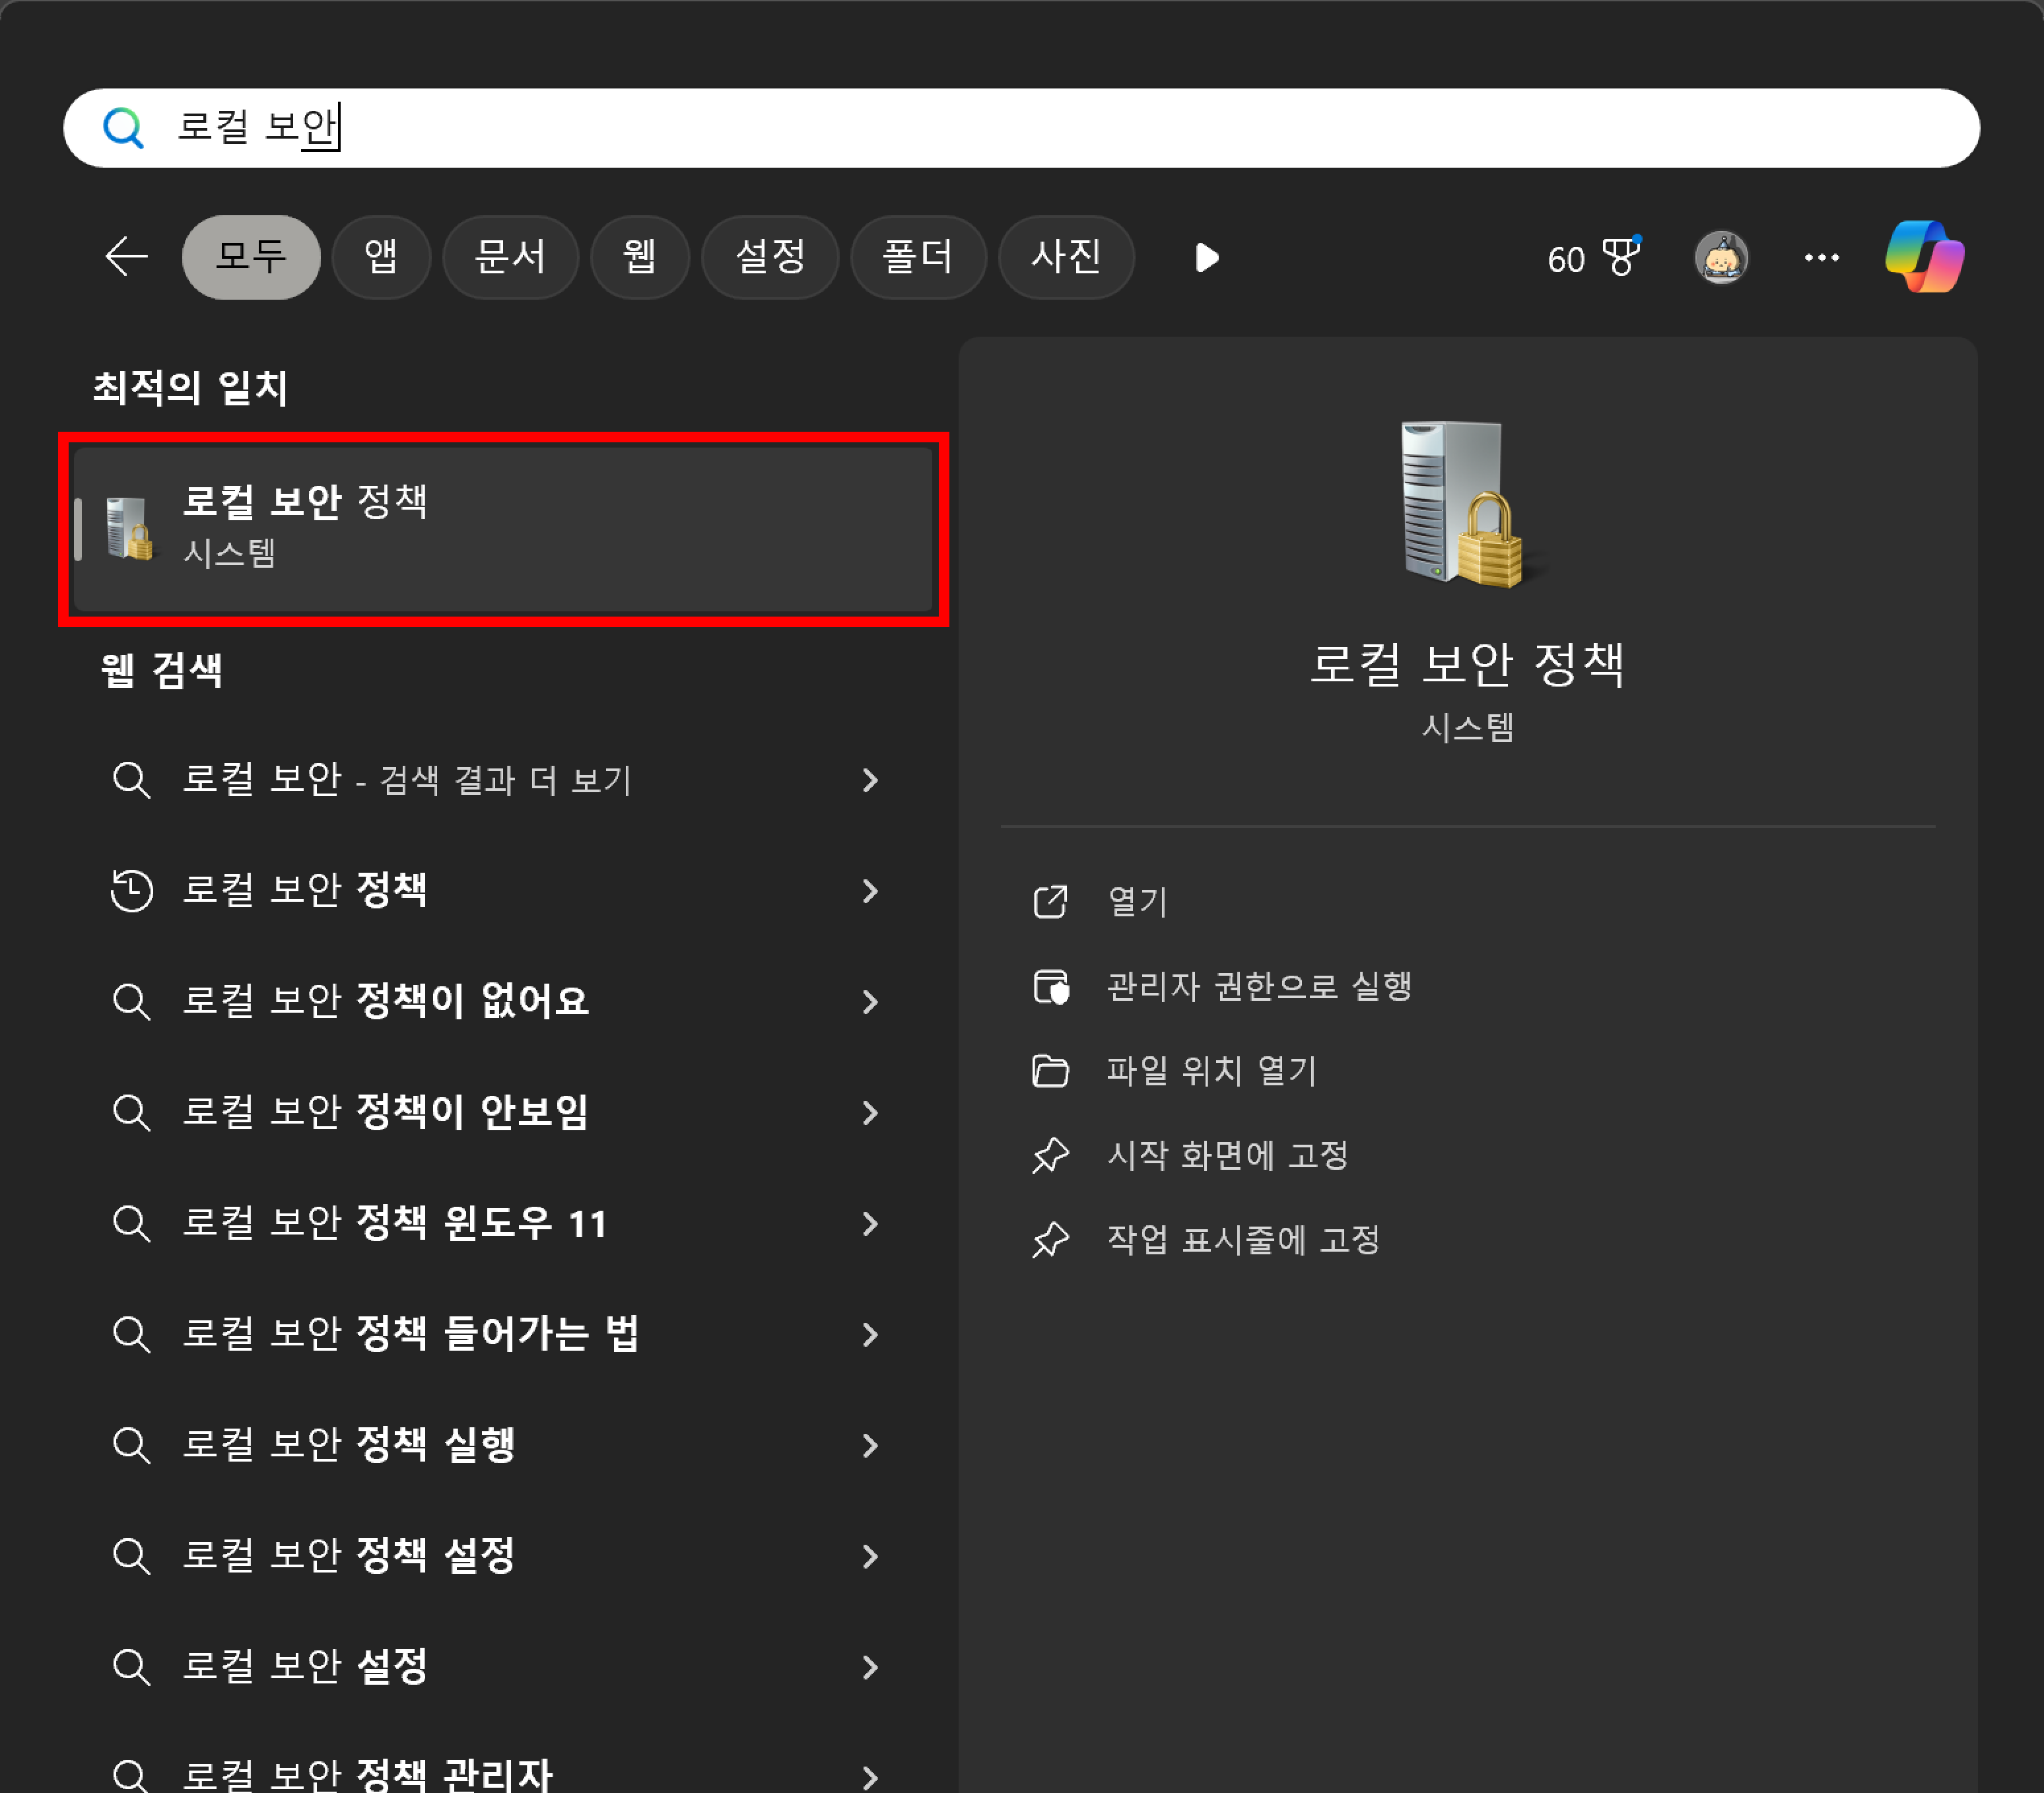Click the pin icon next to 작업 표시줄에 고정
Image resolution: width=2044 pixels, height=1793 pixels.
click(1050, 1241)
